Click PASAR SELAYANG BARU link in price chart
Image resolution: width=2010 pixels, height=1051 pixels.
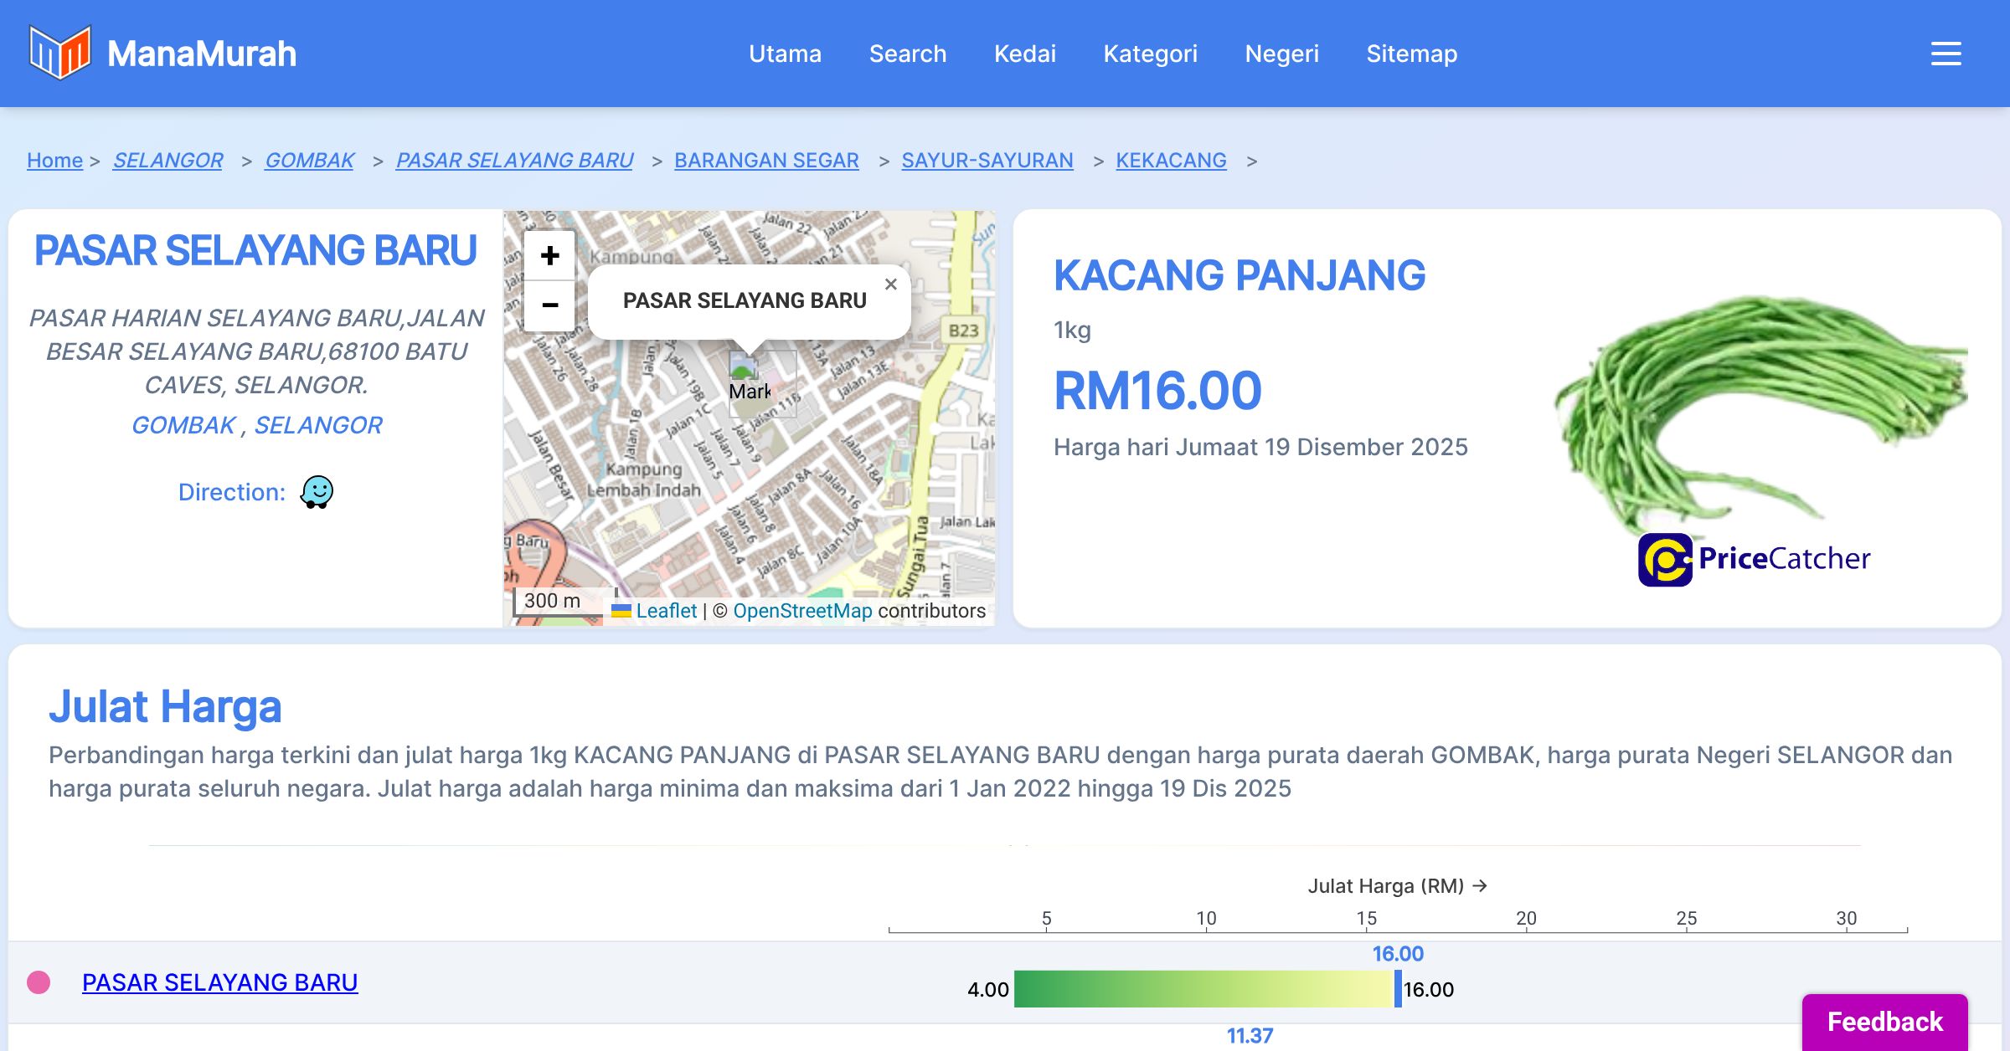[219, 982]
